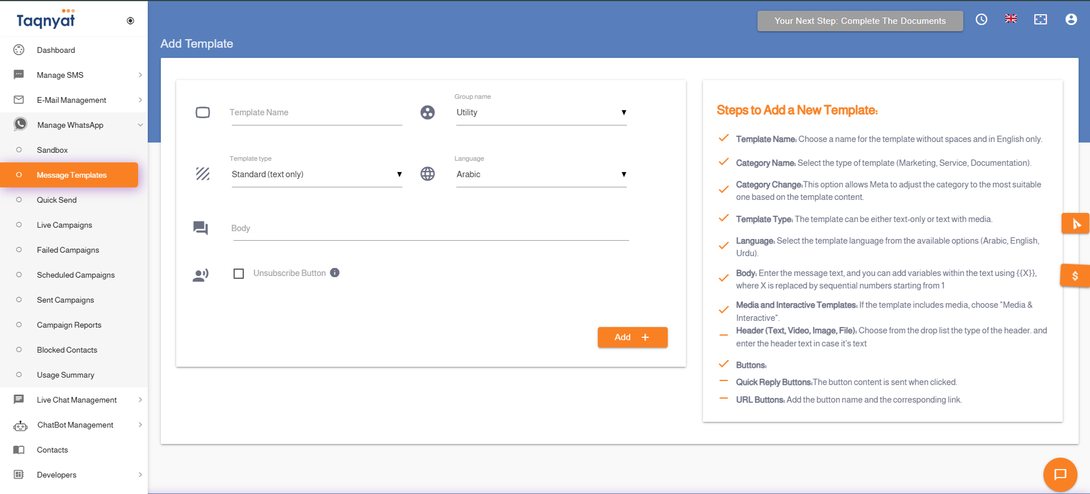Click the Body text field
This screenshot has width=1090, height=494.
(x=430, y=228)
